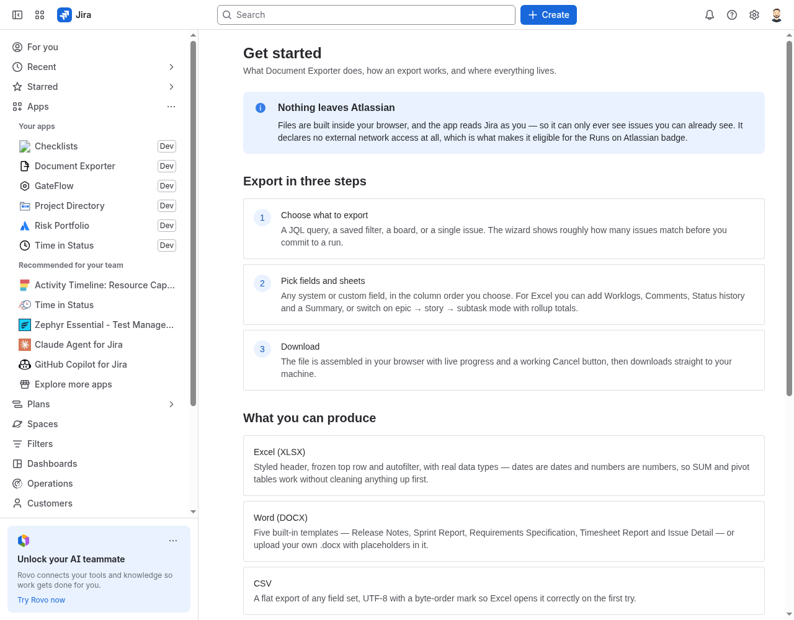Click the Claude Agent for Jira icon
The image size is (794, 620).
(x=25, y=345)
